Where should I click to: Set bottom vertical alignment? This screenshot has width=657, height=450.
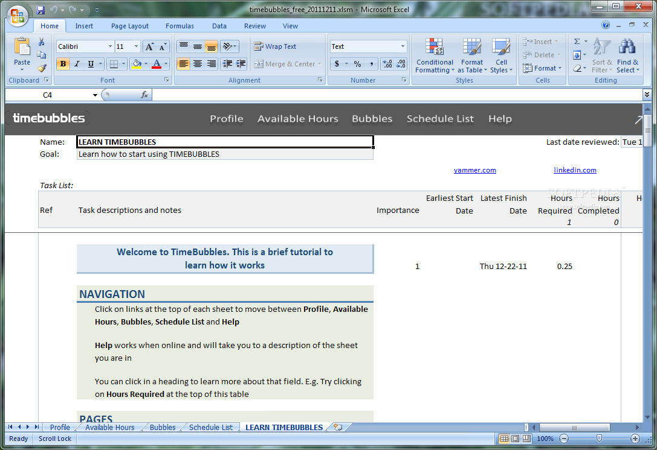tap(211, 46)
